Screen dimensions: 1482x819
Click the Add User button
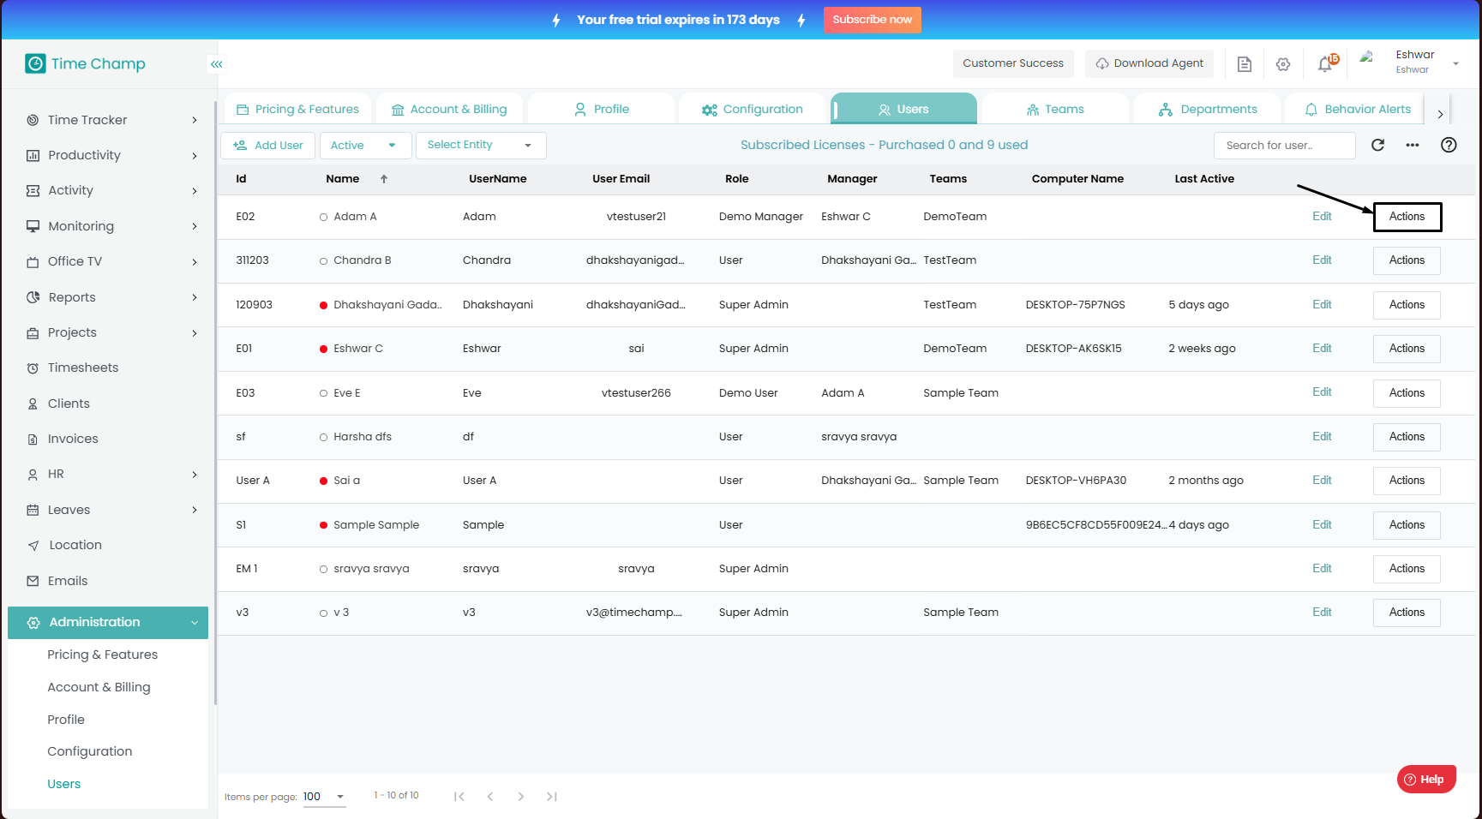pos(268,146)
